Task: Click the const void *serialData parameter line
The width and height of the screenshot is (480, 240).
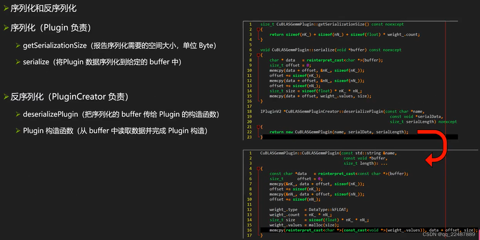Action: click(416, 116)
